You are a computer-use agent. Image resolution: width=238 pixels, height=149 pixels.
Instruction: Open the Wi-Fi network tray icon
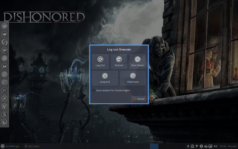click(197, 146)
